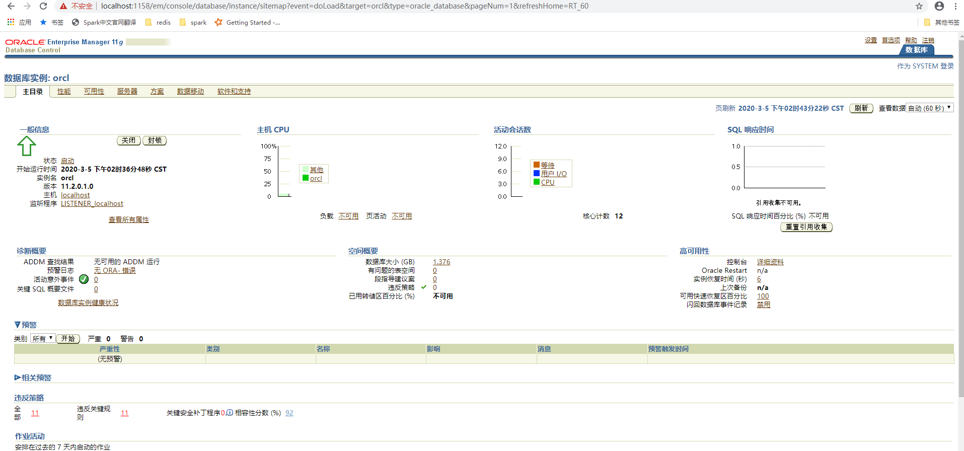Open the Spark中文官网翻译 bookmark

tap(104, 22)
